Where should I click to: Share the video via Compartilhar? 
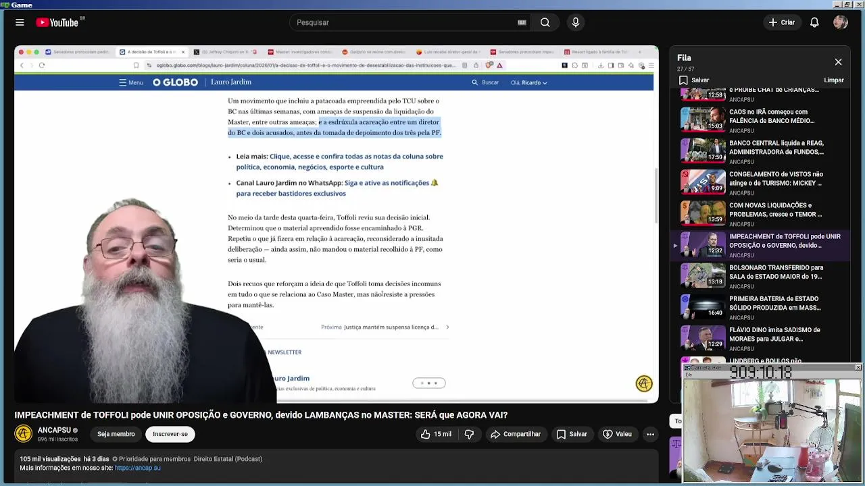516,434
